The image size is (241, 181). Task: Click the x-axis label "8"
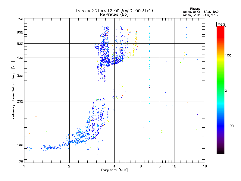pyautogui.click(x=160, y=166)
